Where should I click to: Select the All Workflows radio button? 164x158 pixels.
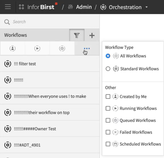click(x=108, y=56)
